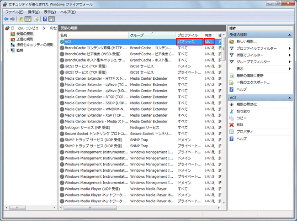The width and height of the screenshot is (297, 221).
Task: Click the gray icon of Netlogon サービス rule
Action: click(x=62, y=128)
